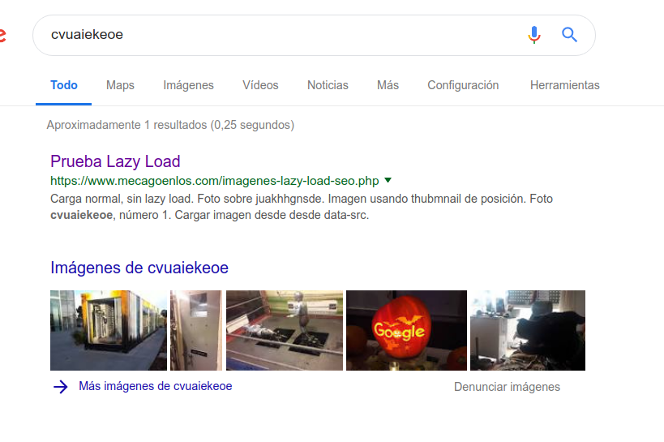Click the partial Google logo
Viewport: 664px width, 442px height.
click(2, 35)
